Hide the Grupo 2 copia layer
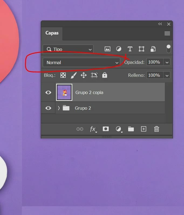184x215 pixels. [48, 92]
